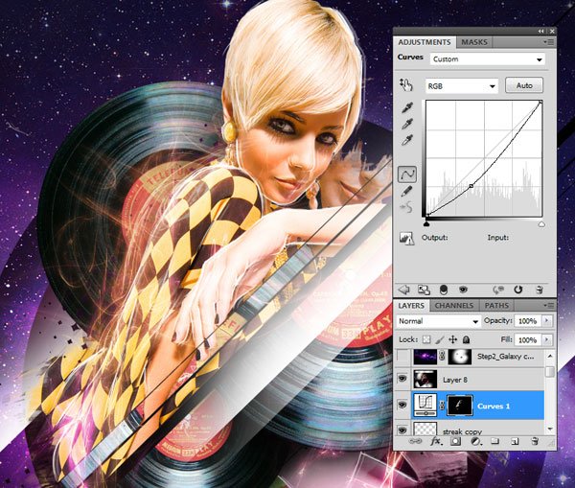
Task: Reset adjustment to defaults icon
Action: [517, 290]
